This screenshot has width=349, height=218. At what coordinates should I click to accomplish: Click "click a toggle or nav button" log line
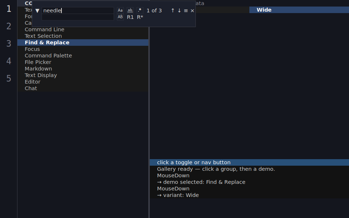pos(249,162)
